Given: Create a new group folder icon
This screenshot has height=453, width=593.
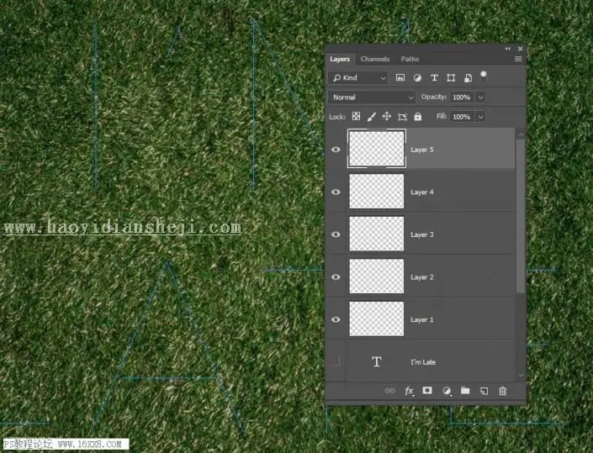Looking at the screenshot, I should coord(465,390).
